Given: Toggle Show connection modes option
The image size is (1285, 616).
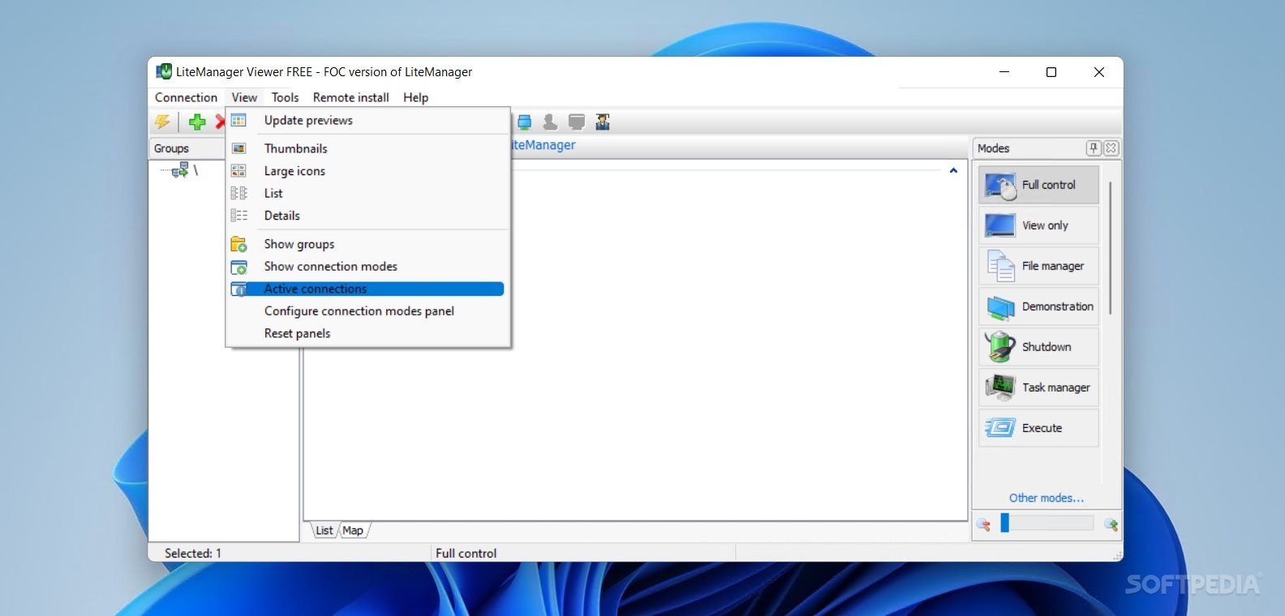Looking at the screenshot, I should click(368, 266).
